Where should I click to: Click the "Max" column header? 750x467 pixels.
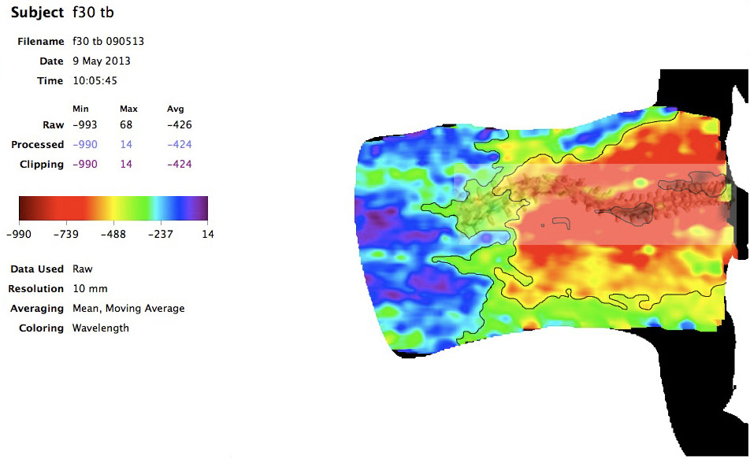pyautogui.click(x=128, y=109)
